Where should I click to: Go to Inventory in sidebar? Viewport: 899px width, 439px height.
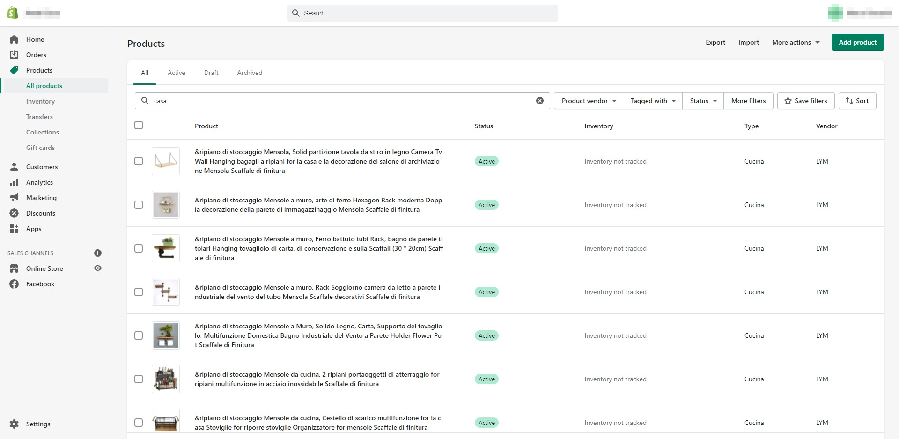point(40,101)
